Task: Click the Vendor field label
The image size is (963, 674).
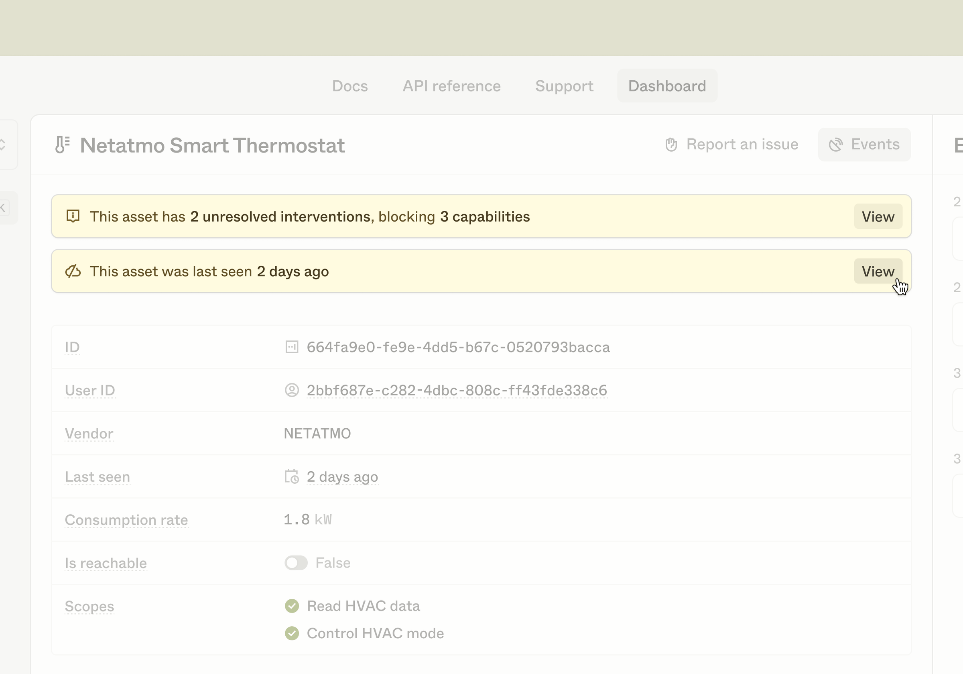Action: click(x=89, y=434)
